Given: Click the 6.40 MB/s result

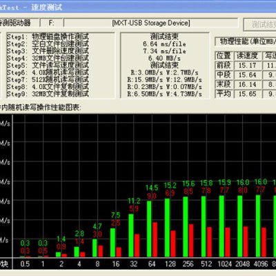Looking at the screenshot, I should pos(164,58).
